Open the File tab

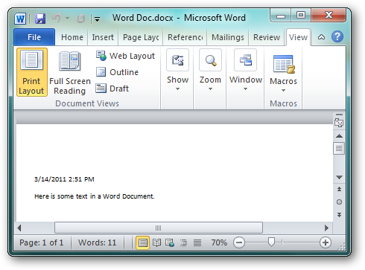(34, 37)
